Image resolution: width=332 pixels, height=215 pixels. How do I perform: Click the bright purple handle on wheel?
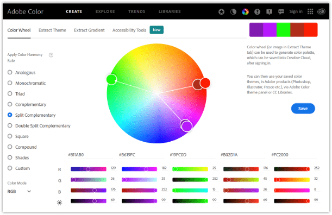[187, 127]
